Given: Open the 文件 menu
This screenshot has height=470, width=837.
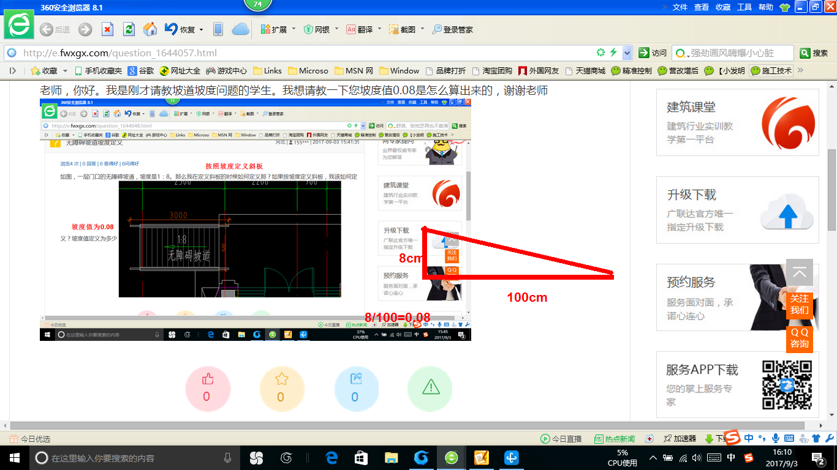Looking at the screenshot, I should click(680, 7).
